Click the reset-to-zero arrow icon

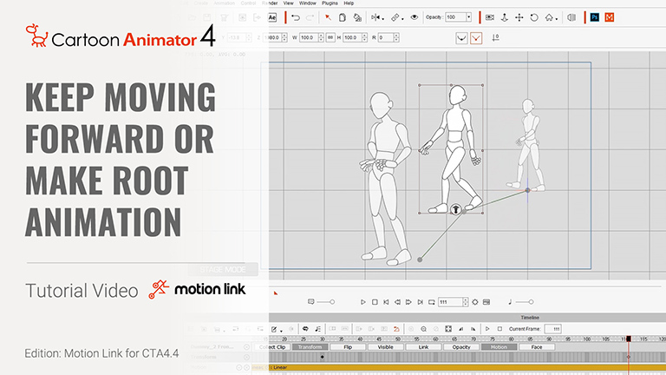point(495,38)
